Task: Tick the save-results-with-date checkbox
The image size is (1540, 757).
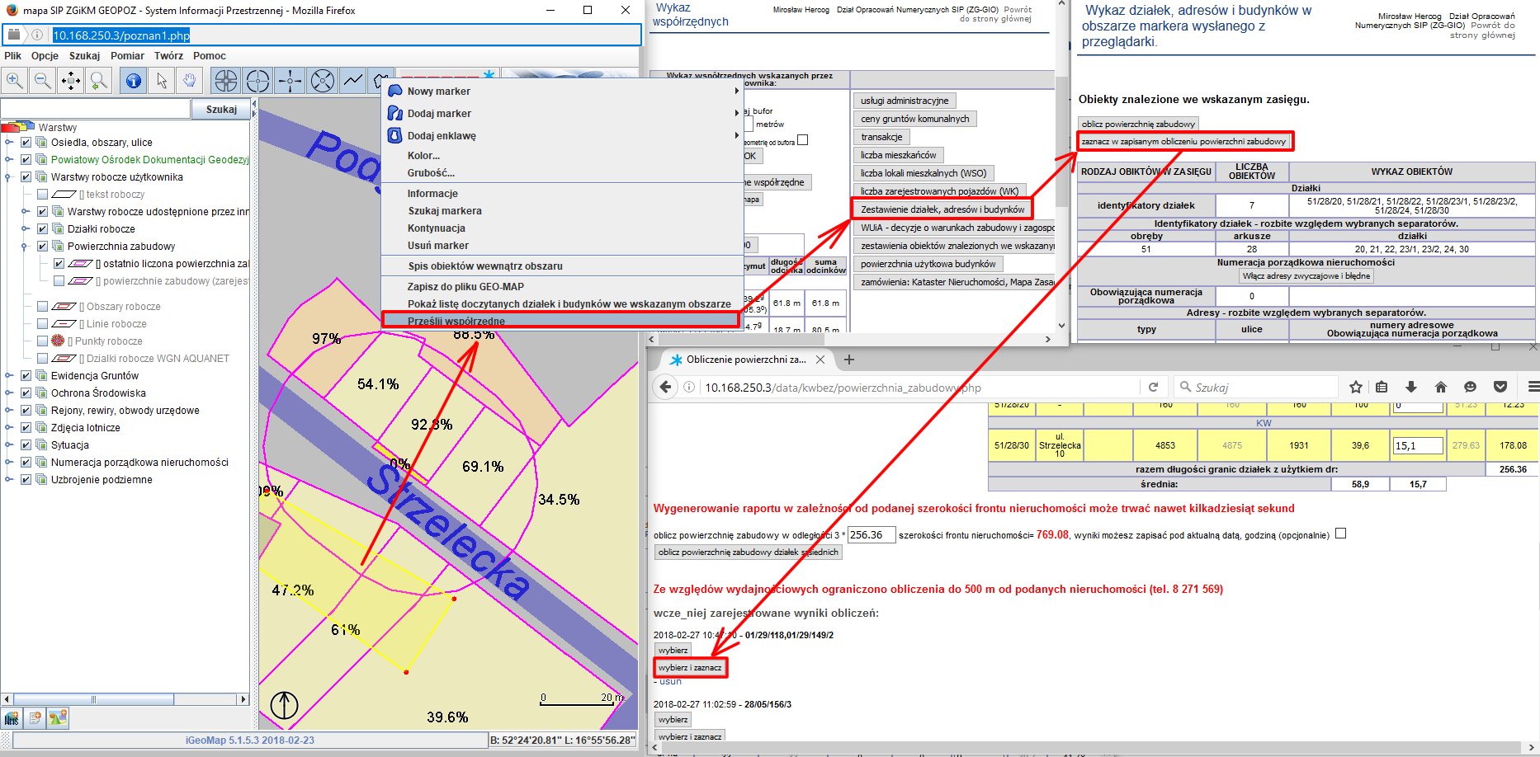Action: [1341, 534]
